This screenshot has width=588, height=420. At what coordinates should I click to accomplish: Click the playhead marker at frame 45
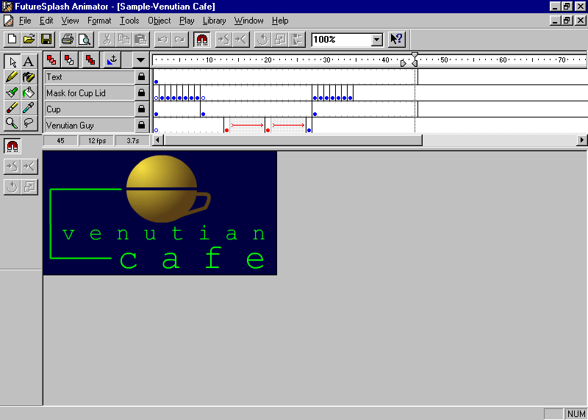point(415,54)
